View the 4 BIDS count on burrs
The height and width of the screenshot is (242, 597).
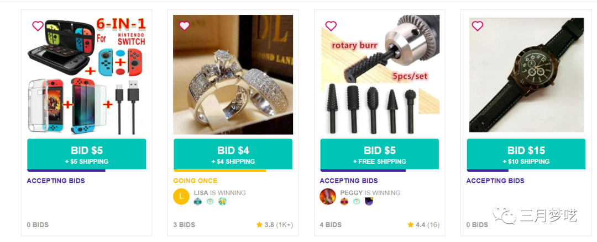click(331, 225)
